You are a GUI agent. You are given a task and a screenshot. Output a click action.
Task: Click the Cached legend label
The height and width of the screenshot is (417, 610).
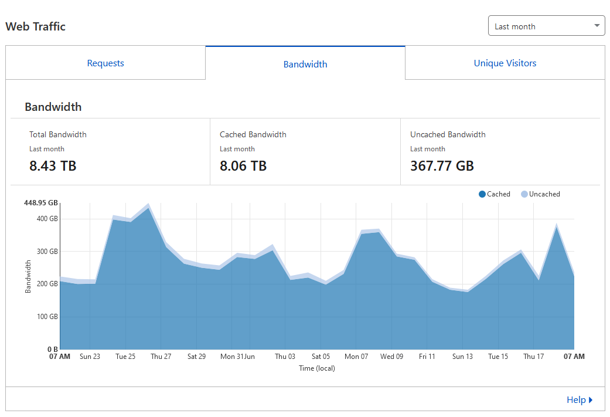[x=498, y=194]
